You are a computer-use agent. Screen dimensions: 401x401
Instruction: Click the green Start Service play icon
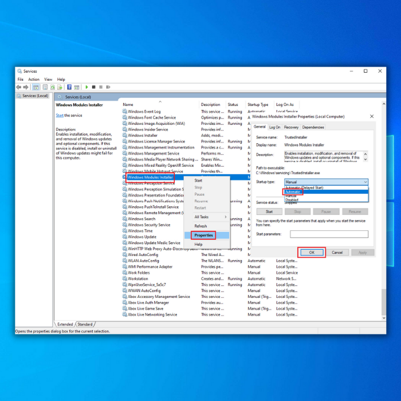[87, 87]
